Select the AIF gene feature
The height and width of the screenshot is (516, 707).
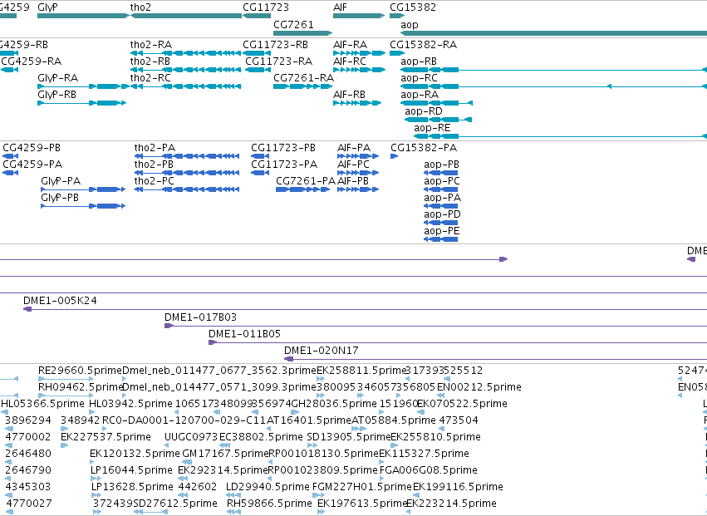coord(359,16)
